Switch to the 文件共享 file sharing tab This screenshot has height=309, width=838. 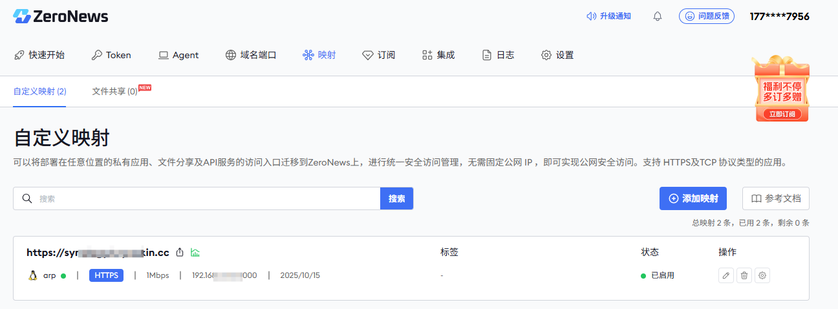[115, 92]
